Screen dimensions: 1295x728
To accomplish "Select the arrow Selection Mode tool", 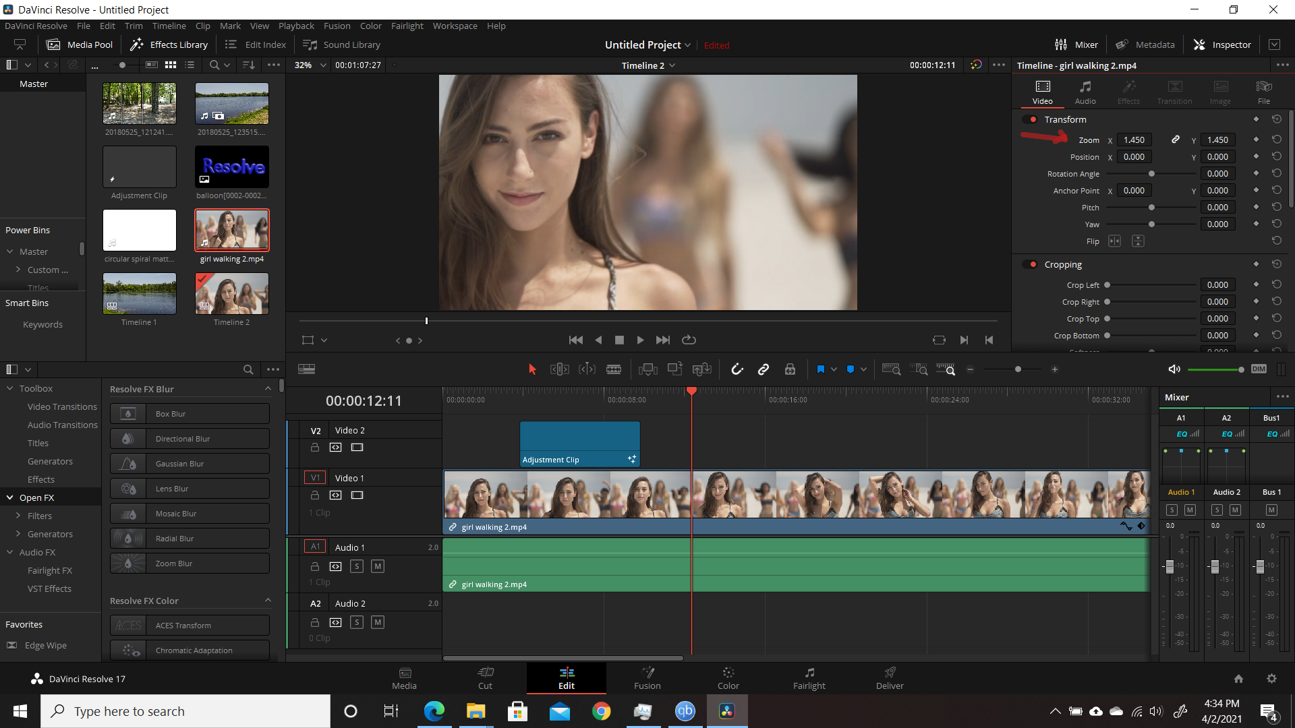I will [x=532, y=369].
